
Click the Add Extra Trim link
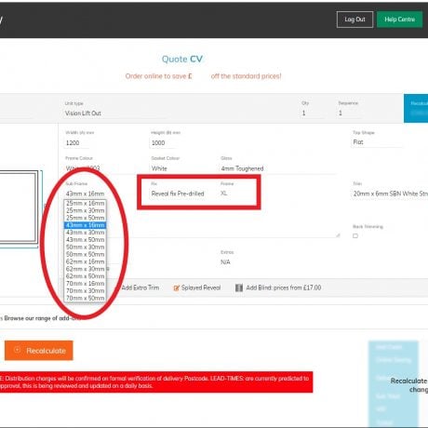pyautogui.click(x=140, y=288)
